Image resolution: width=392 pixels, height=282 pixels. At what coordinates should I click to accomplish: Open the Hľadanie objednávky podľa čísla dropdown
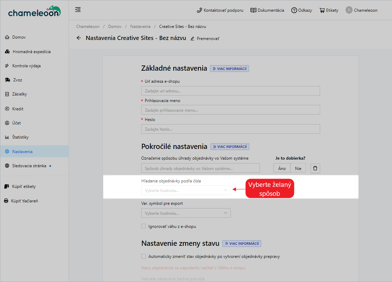pos(186,190)
